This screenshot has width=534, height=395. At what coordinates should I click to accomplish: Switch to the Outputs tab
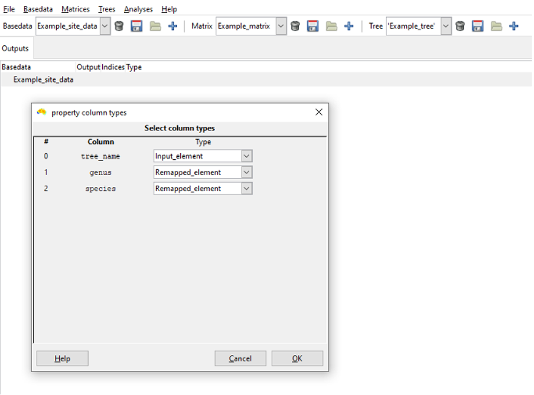15,48
